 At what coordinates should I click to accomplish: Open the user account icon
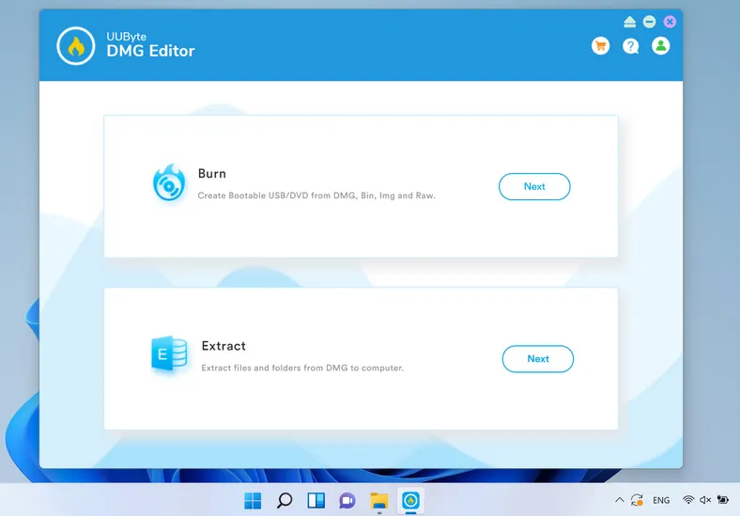click(x=661, y=46)
